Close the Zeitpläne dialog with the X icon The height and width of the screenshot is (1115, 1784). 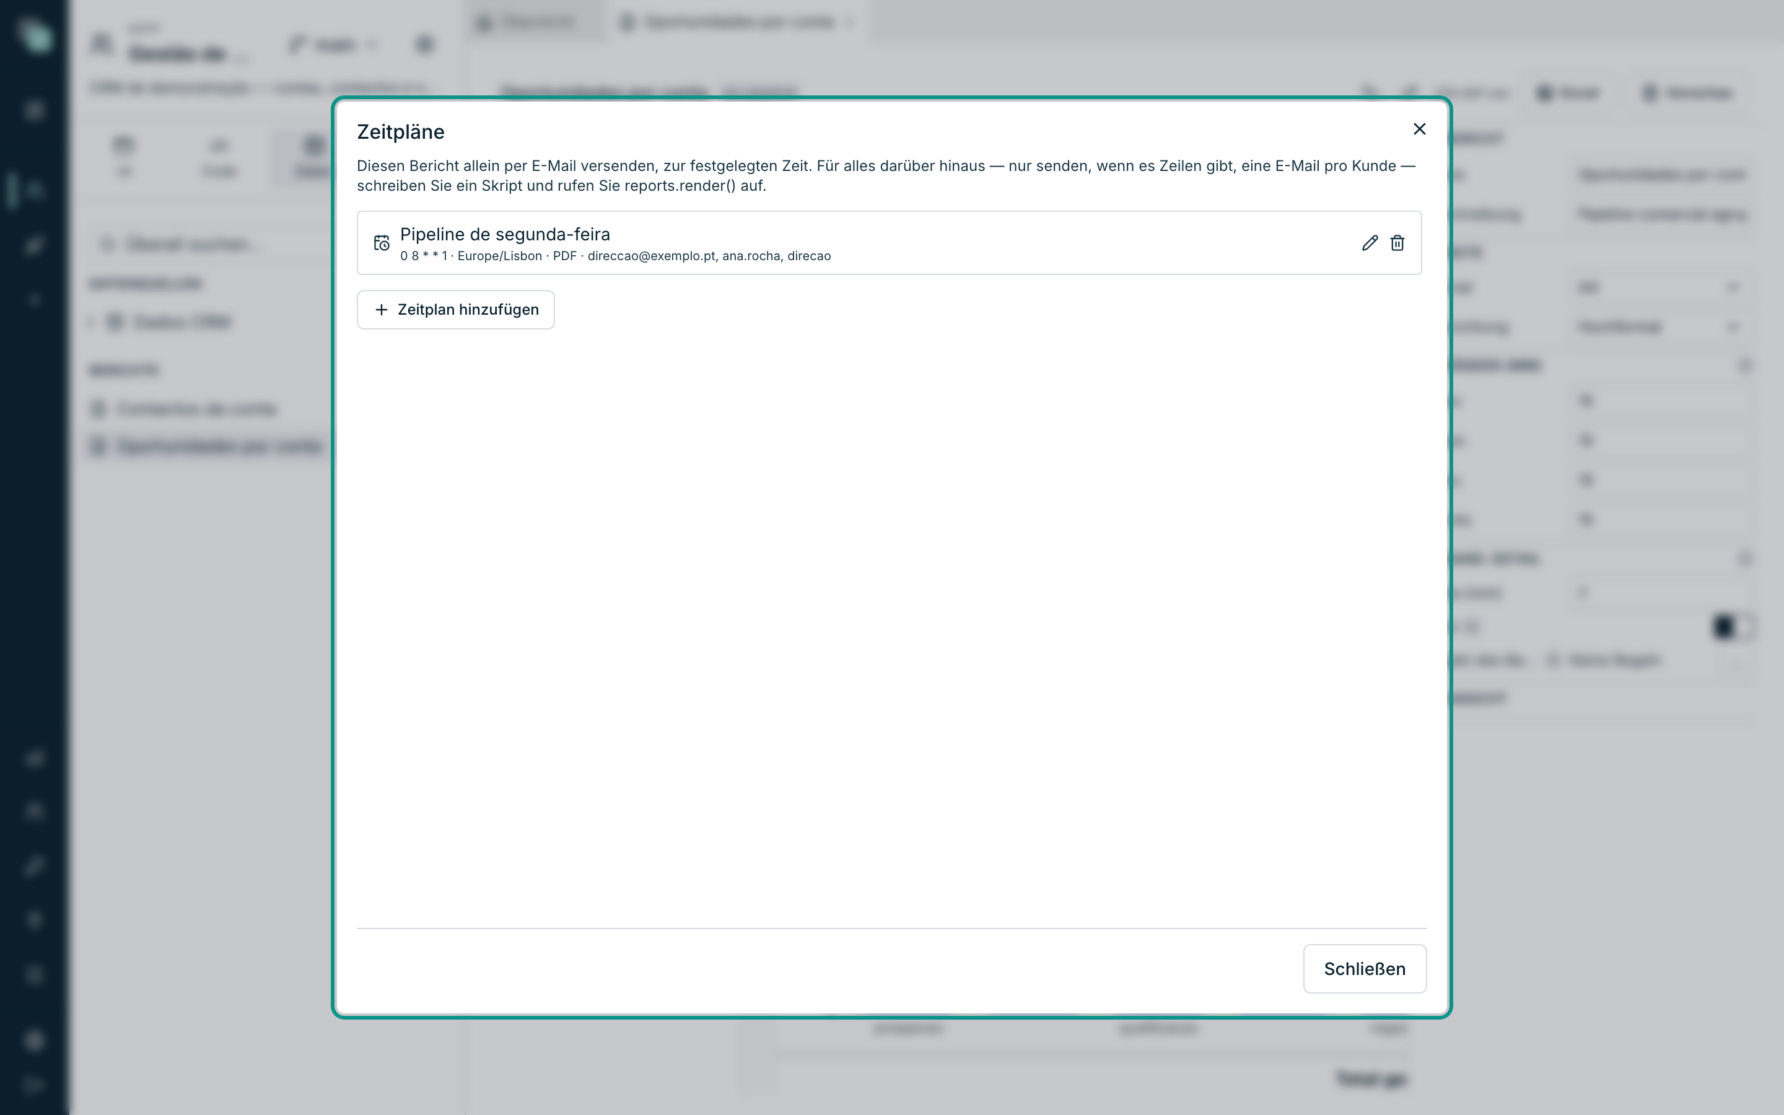[1419, 129]
